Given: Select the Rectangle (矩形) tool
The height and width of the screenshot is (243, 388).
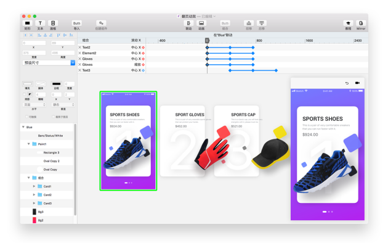Looking at the screenshot, I should click(x=28, y=23).
